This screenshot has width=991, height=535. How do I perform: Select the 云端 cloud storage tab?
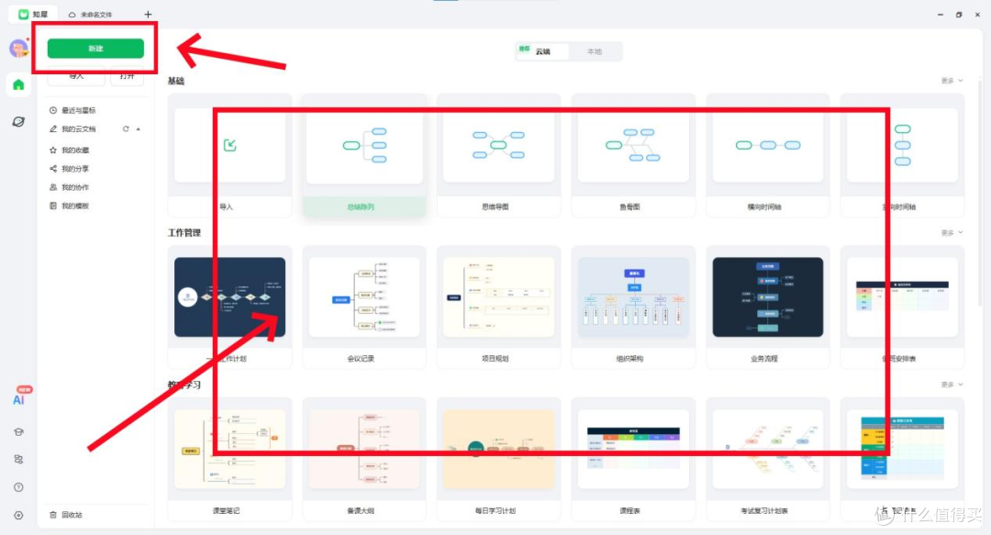coord(542,52)
